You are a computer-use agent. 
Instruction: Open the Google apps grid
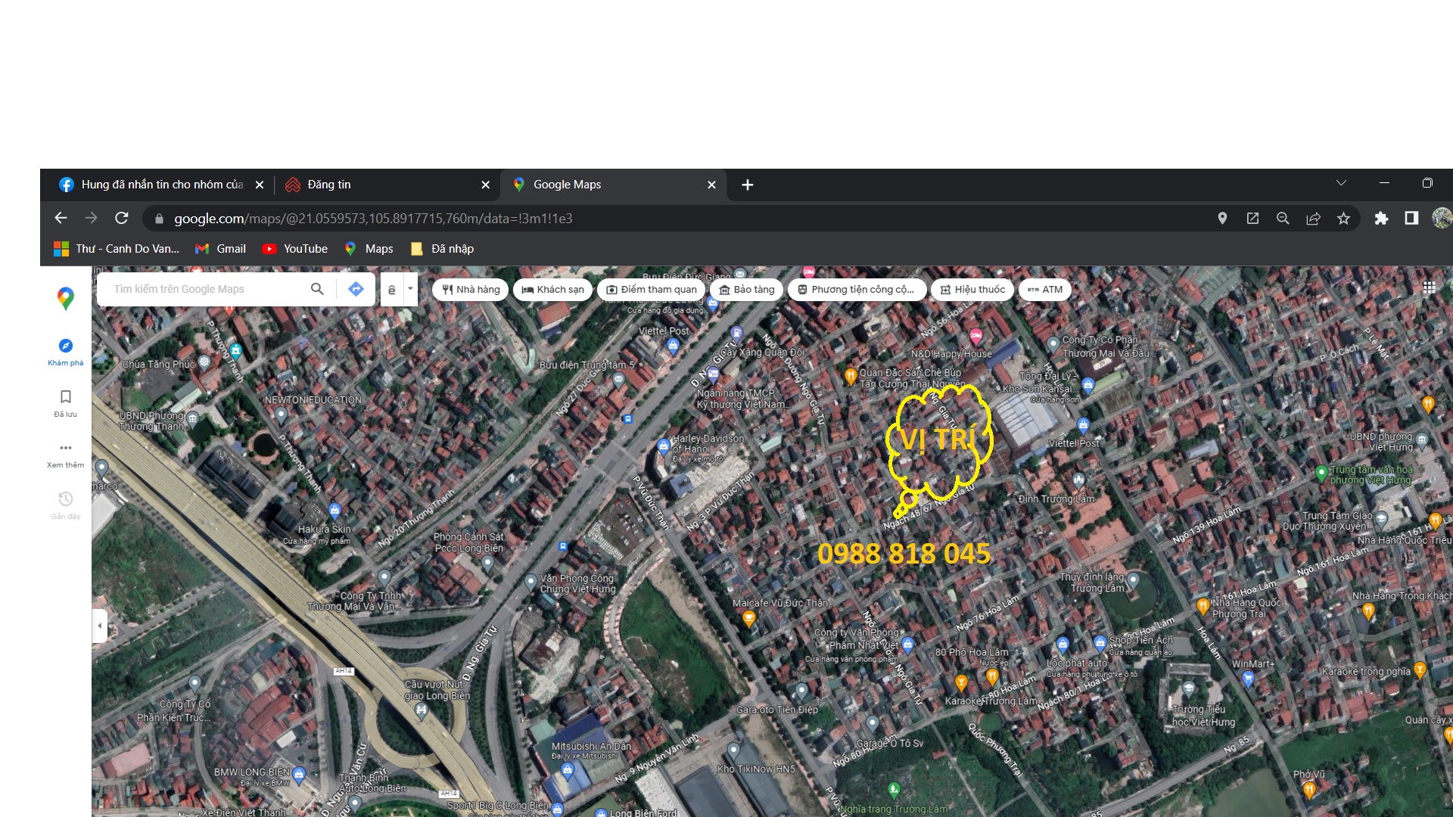[x=1429, y=287]
